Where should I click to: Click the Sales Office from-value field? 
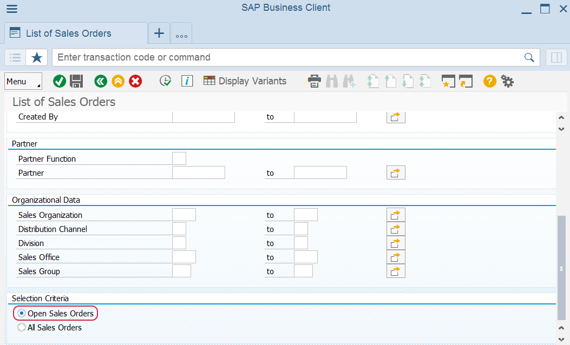click(x=184, y=257)
